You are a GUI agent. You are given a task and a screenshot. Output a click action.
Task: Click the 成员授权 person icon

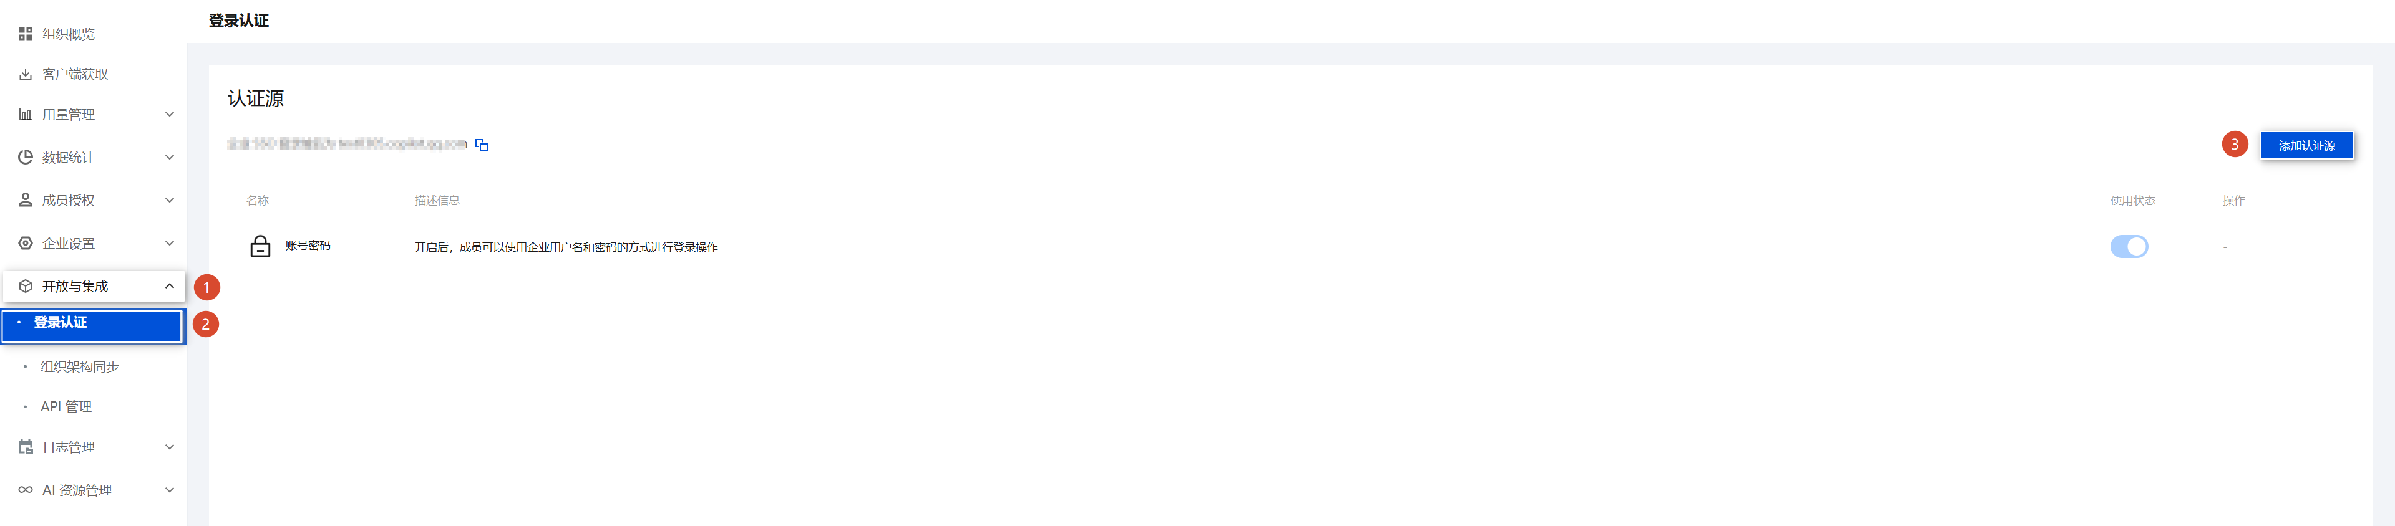25,200
